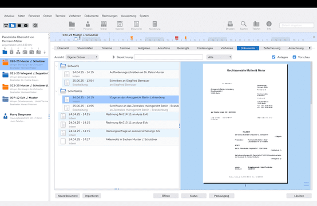
Task: Close the timeline strip with the X
Action: pyautogui.click(x=314, y=37)
